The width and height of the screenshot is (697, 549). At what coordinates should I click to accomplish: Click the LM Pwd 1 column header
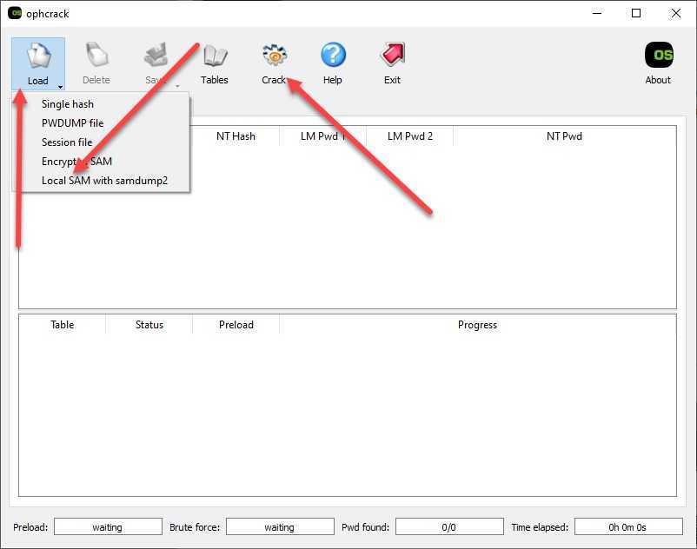pos(322,136)
